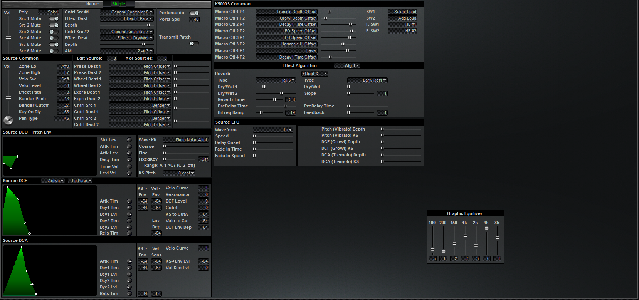Screen dimensions: 639x300
Task: Click the Strt Lev knob in Pitch Env
Action: pyautogui.click(x=129, y=140)
